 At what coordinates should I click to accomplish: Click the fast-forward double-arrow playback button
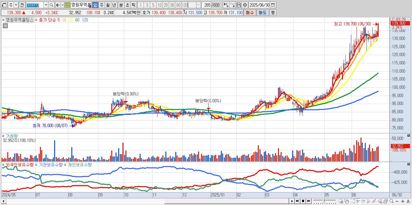309,201
